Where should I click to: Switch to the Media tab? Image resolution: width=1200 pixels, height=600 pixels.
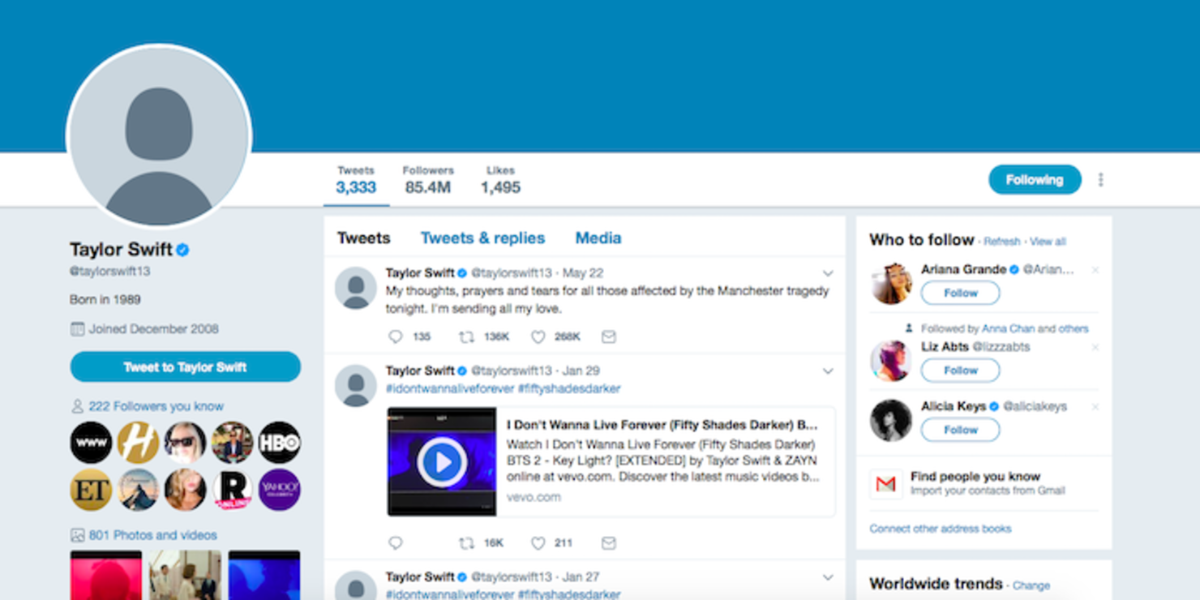pyautogui.click(x=598, y=238)
